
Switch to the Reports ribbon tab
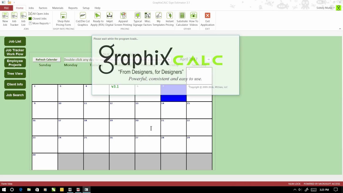click(73, 8)
